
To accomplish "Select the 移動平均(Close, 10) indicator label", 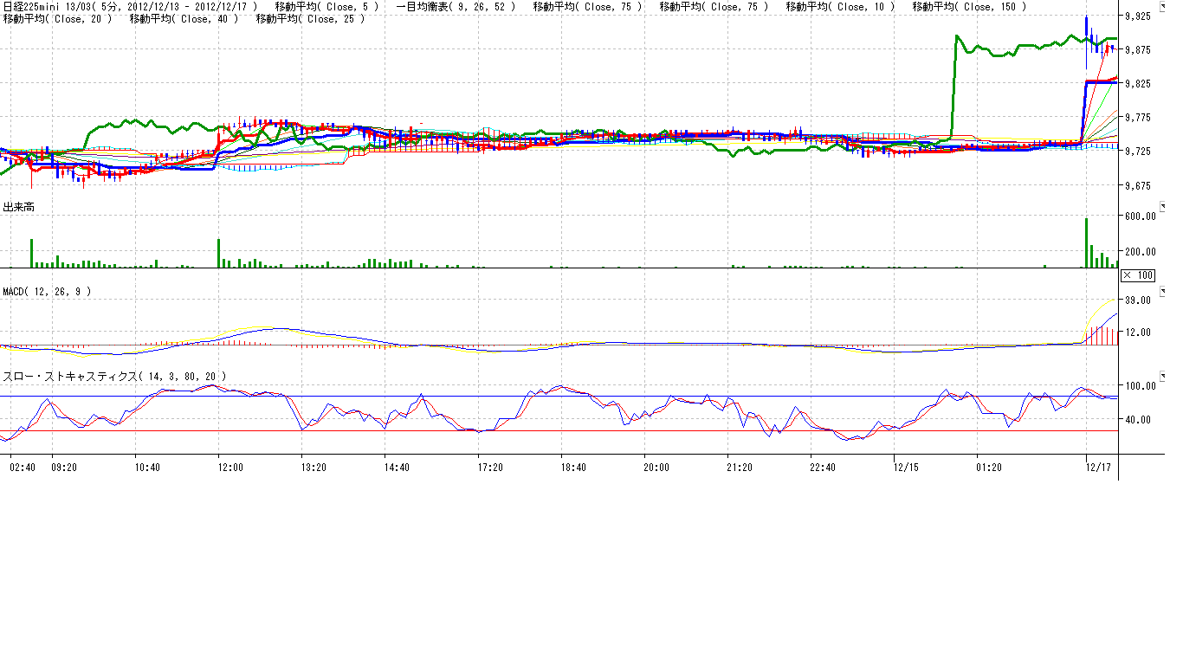I will (x=840, y=7).
